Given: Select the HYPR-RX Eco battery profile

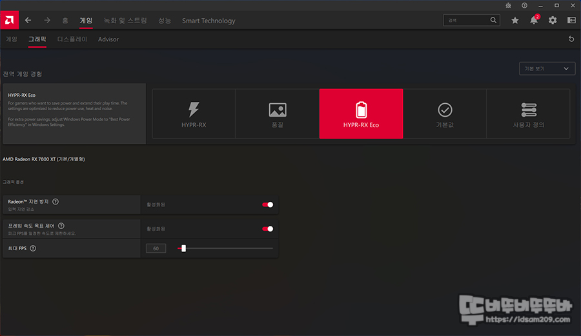Looking at the screenshot, I should (x=362, y=114).
